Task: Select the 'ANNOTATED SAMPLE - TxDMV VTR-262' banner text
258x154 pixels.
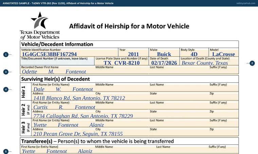Action: (58, 3)
